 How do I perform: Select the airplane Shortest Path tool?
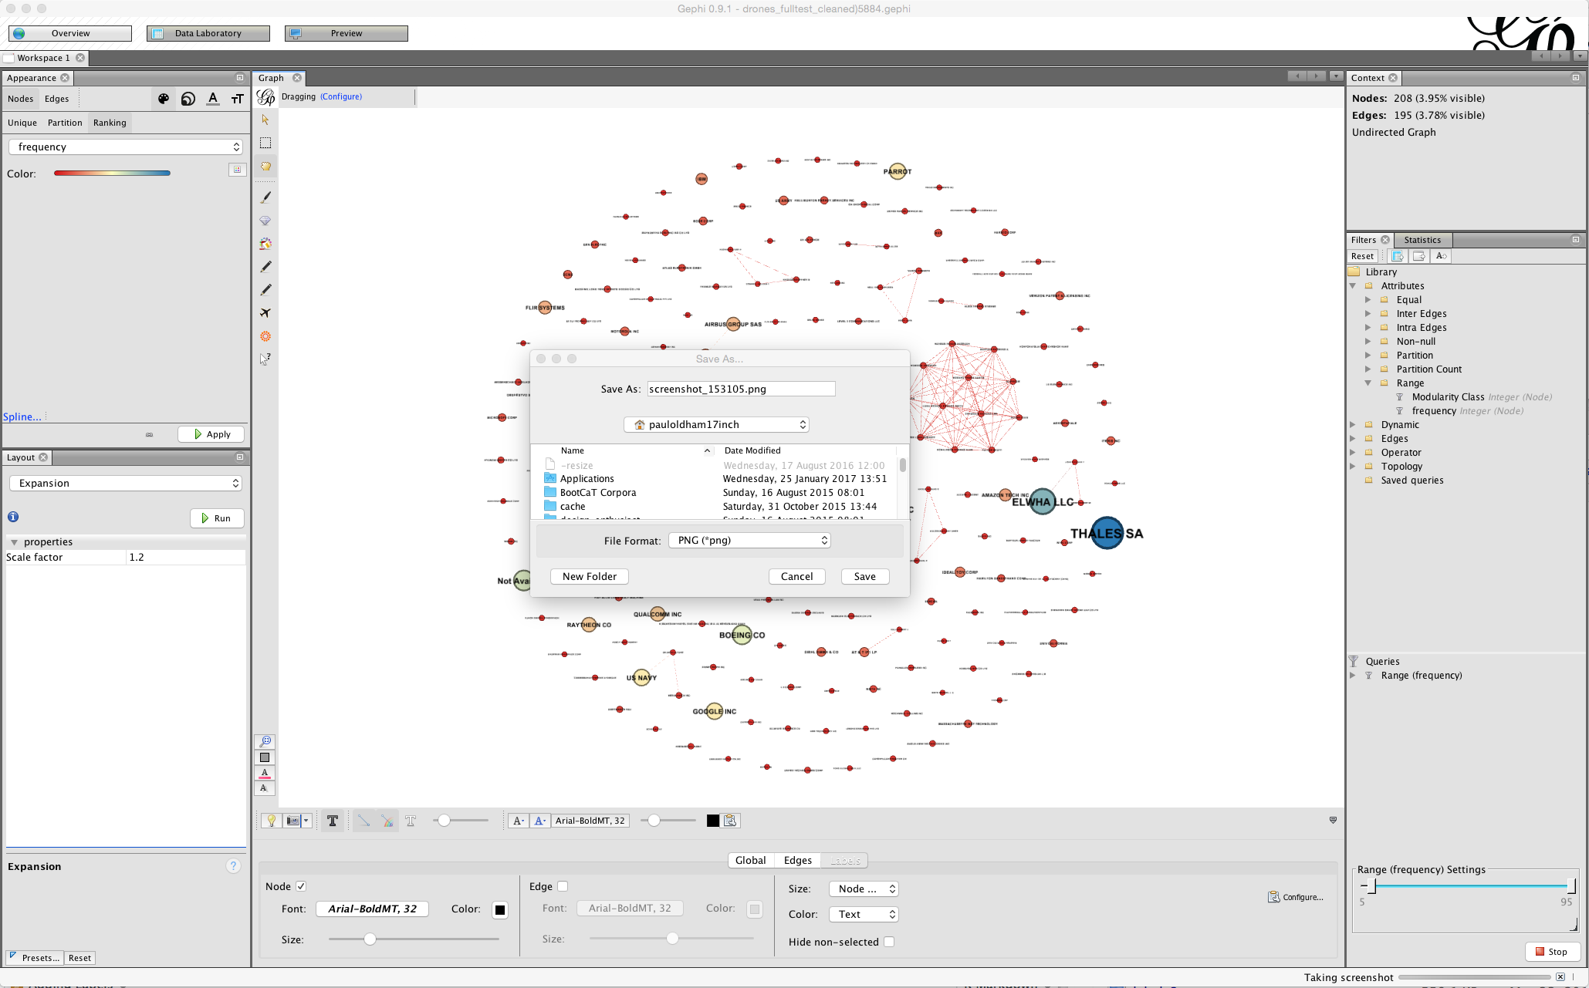point(265,313)
